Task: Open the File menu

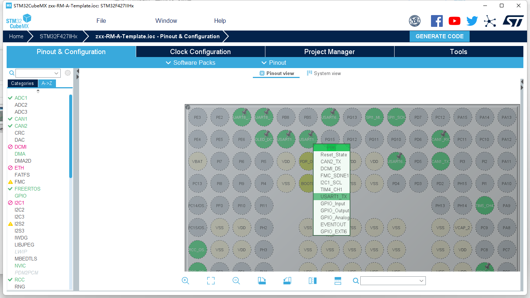Action: click(x=101, y=21)
